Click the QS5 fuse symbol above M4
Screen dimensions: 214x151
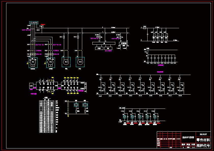[78, 37]
